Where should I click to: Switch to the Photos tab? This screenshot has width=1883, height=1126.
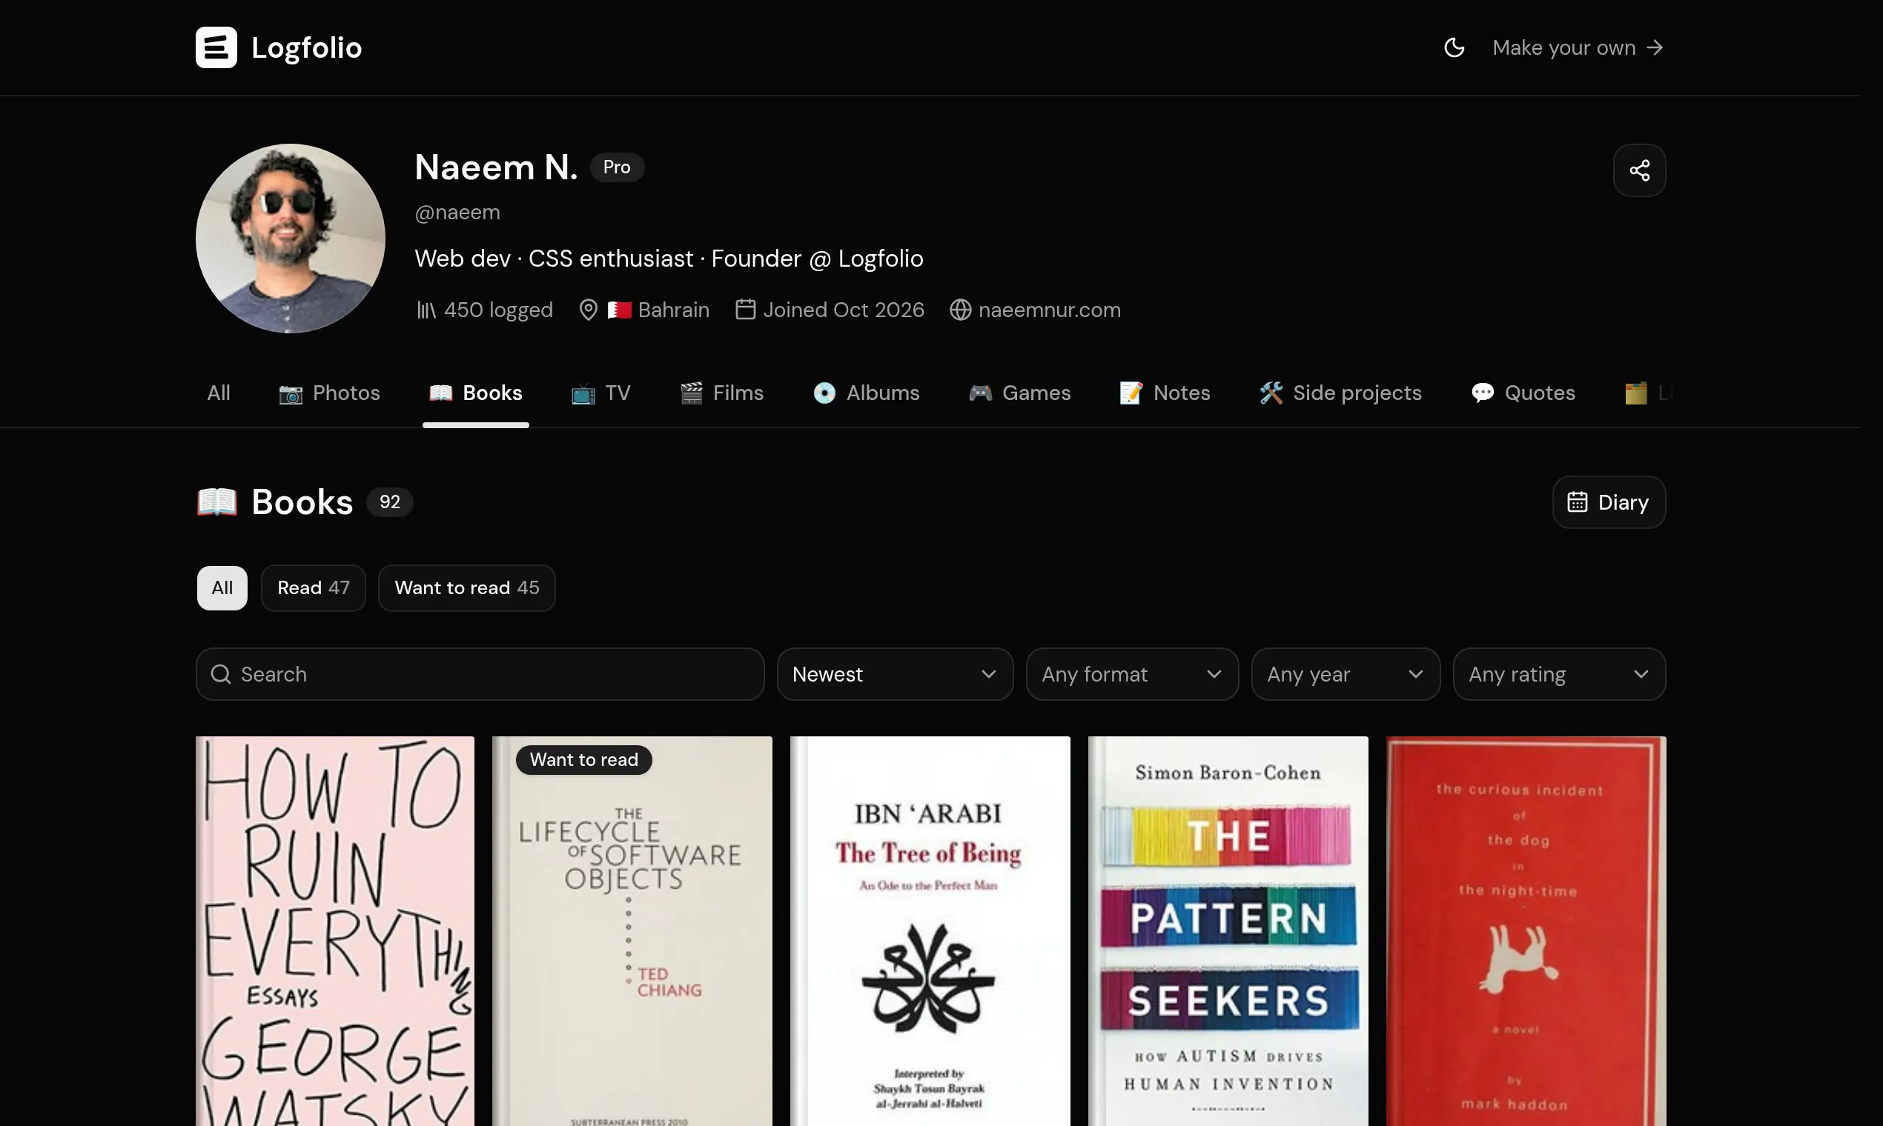pos(329,393)
